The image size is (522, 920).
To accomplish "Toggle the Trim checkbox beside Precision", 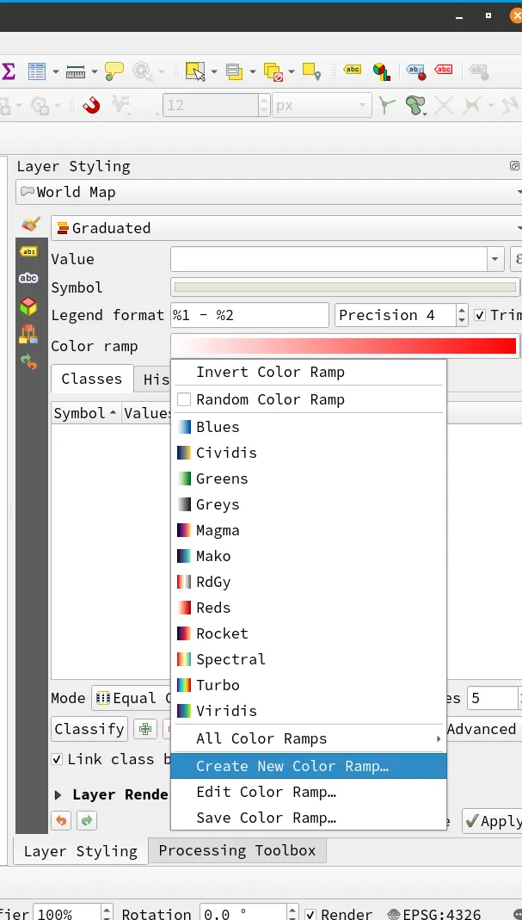I will (x=480, y=315).
